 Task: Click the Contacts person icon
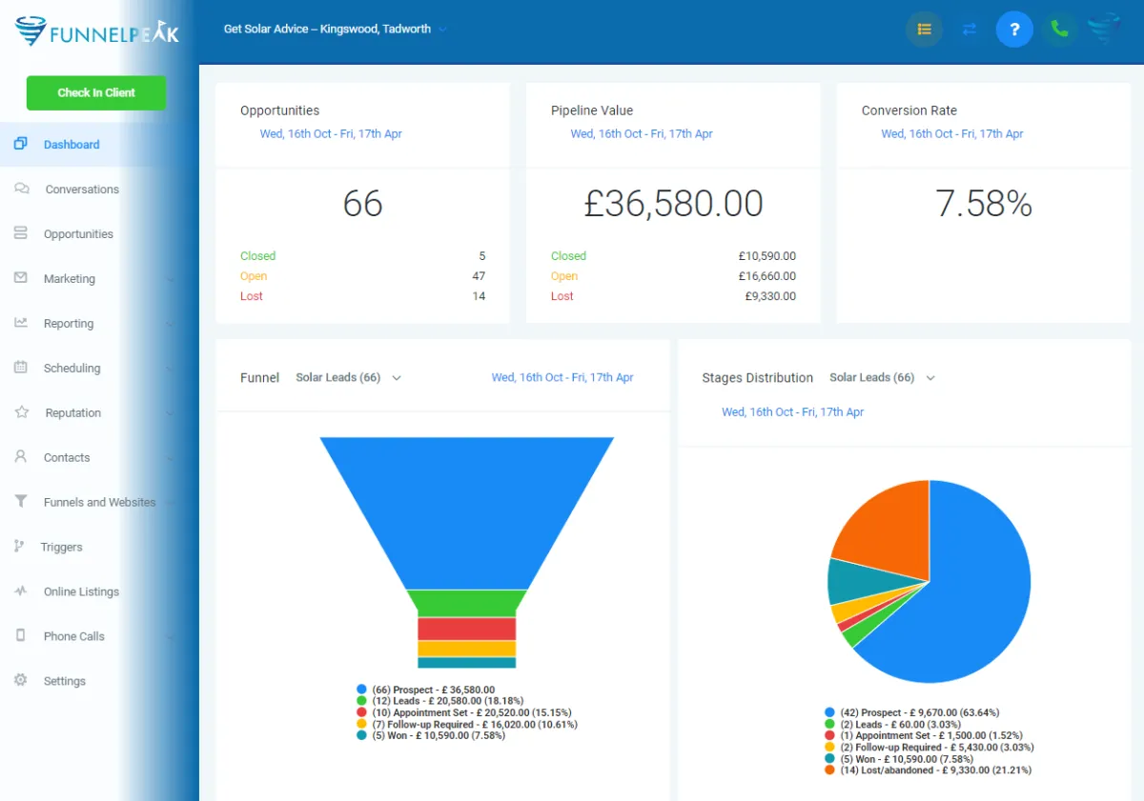(x=20, y=457)
